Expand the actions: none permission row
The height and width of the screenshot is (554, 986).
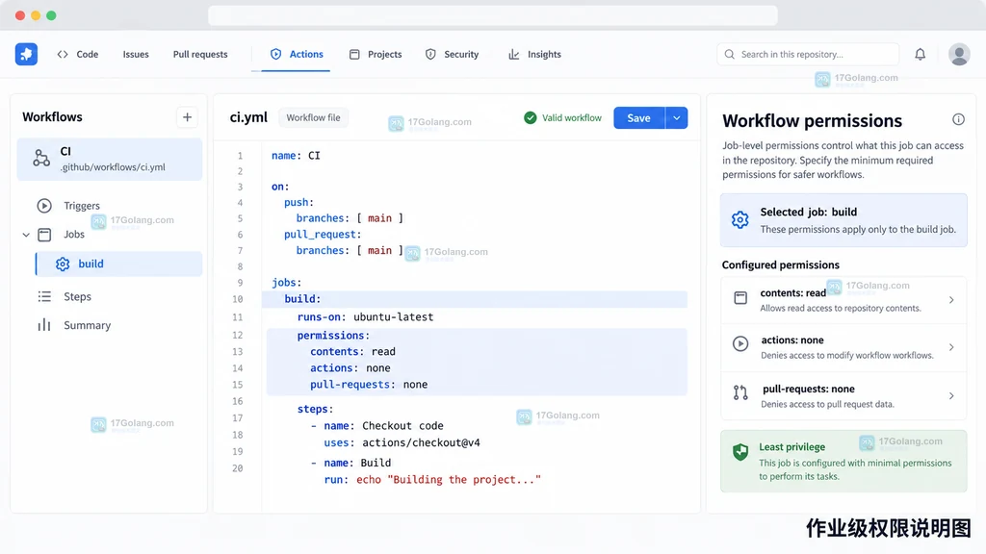click(x=843, y=347)
